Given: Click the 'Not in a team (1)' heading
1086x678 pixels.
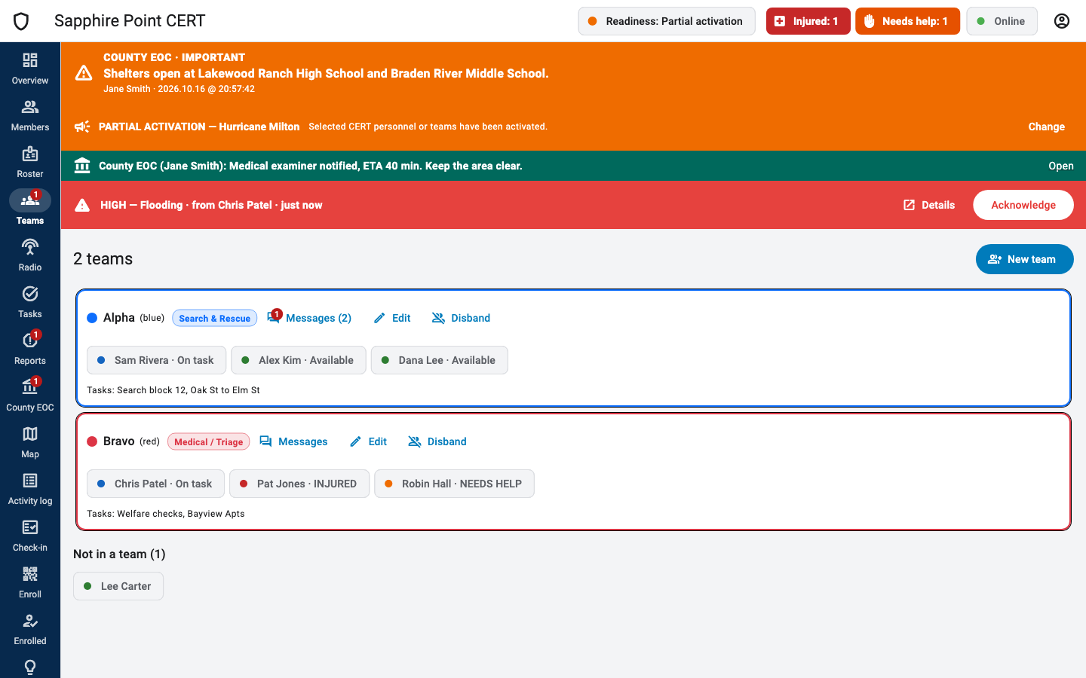Looking at the screenshot, I should (x=119, y=554).
